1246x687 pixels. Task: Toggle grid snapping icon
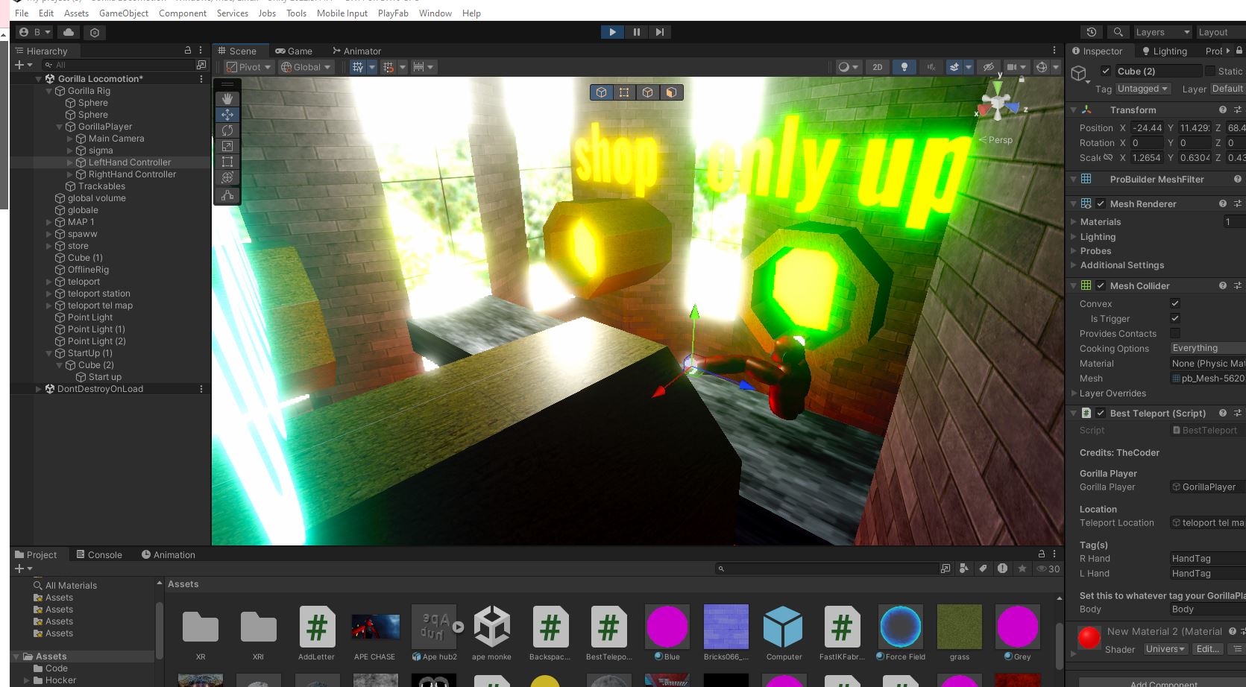[x=388, y=67]
